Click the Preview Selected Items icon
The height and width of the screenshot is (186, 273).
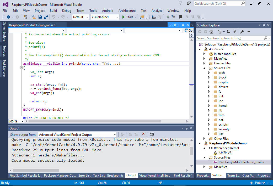[x=248, y=32]
